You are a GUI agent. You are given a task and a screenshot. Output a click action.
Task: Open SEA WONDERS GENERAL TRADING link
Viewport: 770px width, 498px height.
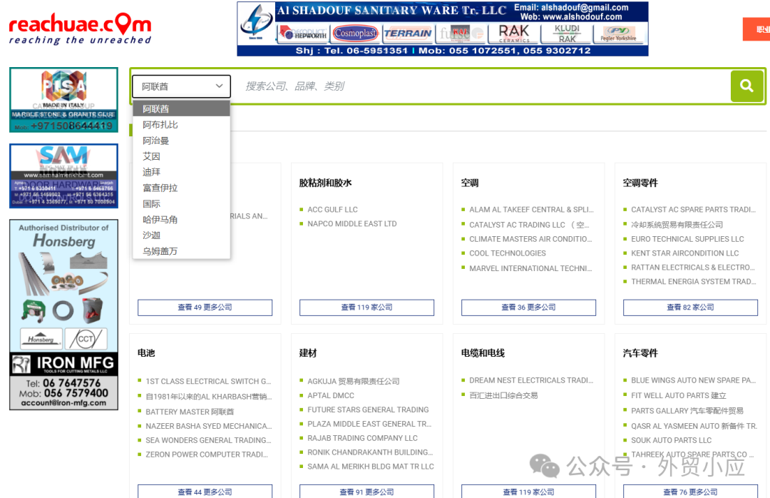(209, 440)
